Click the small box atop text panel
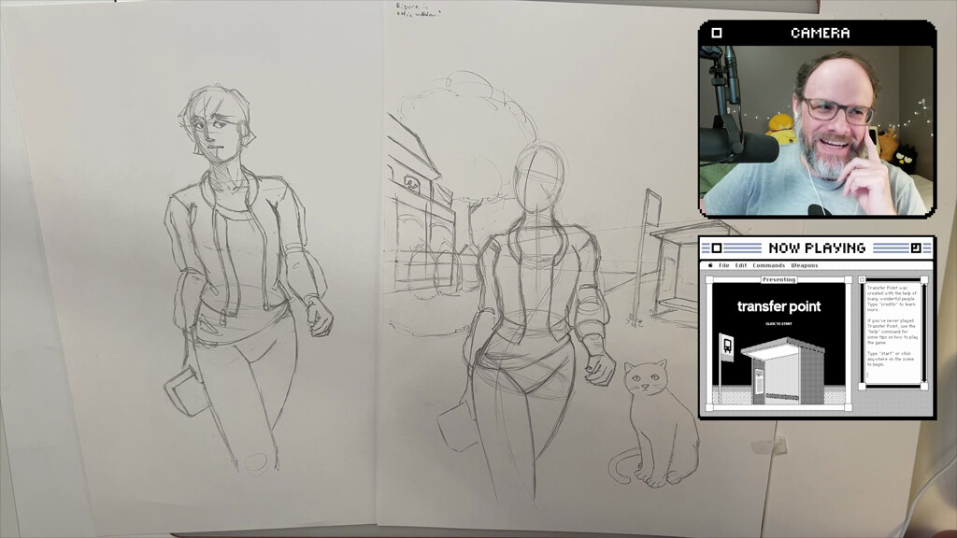957x538 pixels. point(860,279)
